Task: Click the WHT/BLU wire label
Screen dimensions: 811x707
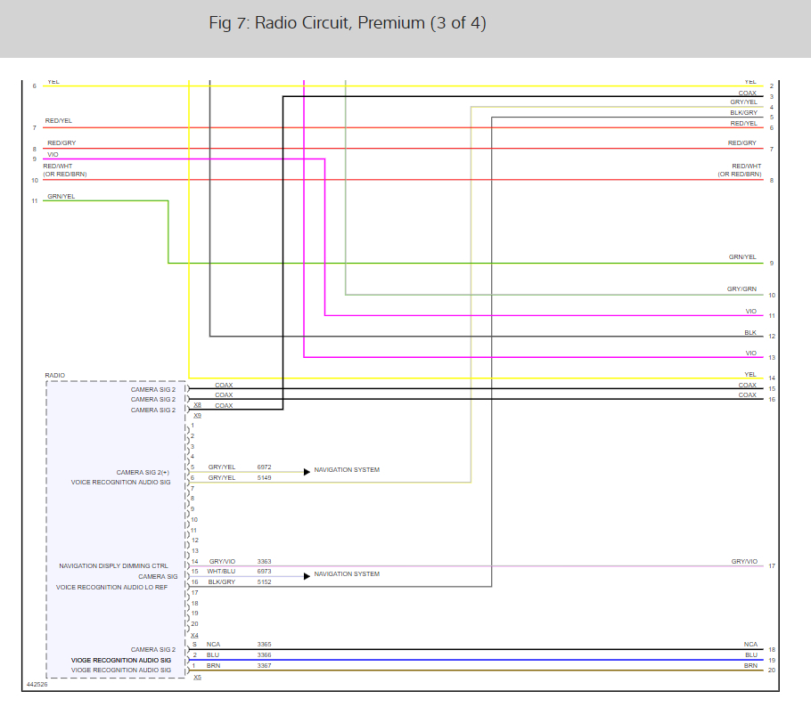Action: pos(221,572)
